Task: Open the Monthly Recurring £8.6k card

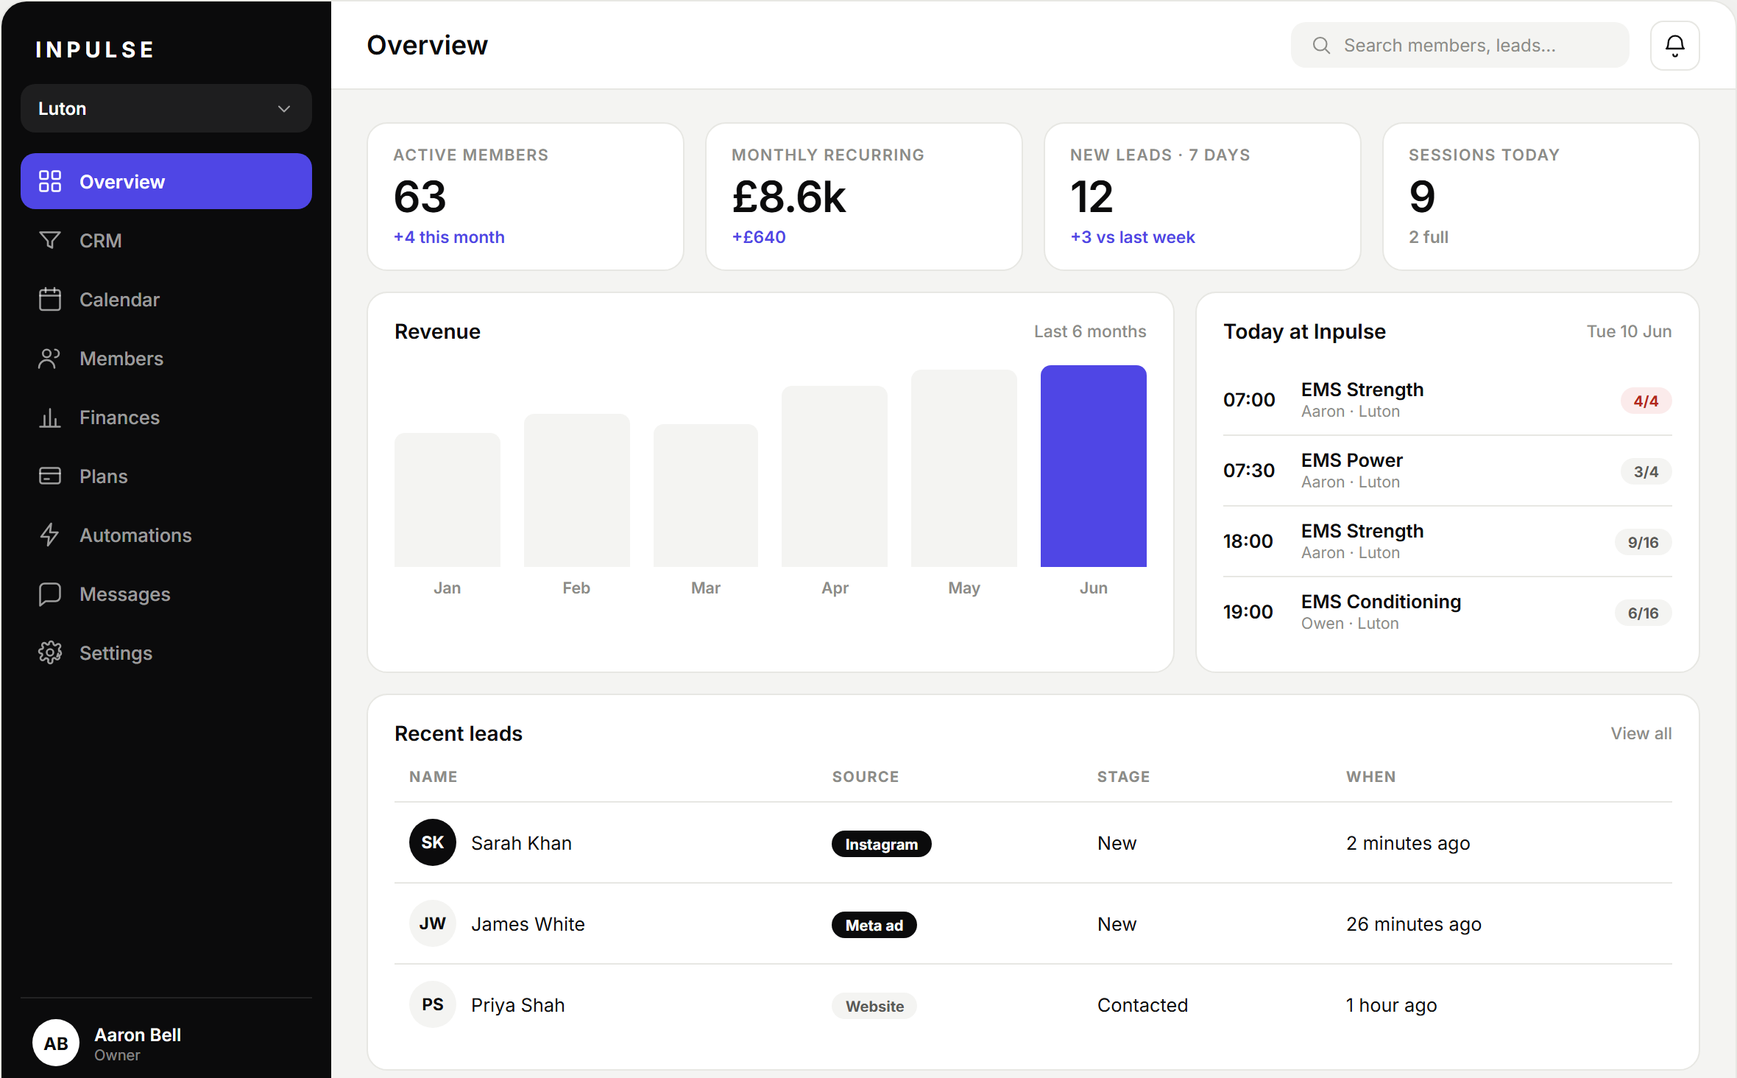Action: pyautogui.click(x=864, y=197)
